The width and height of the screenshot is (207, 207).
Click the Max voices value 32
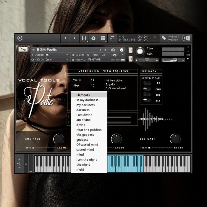[103, 55]
